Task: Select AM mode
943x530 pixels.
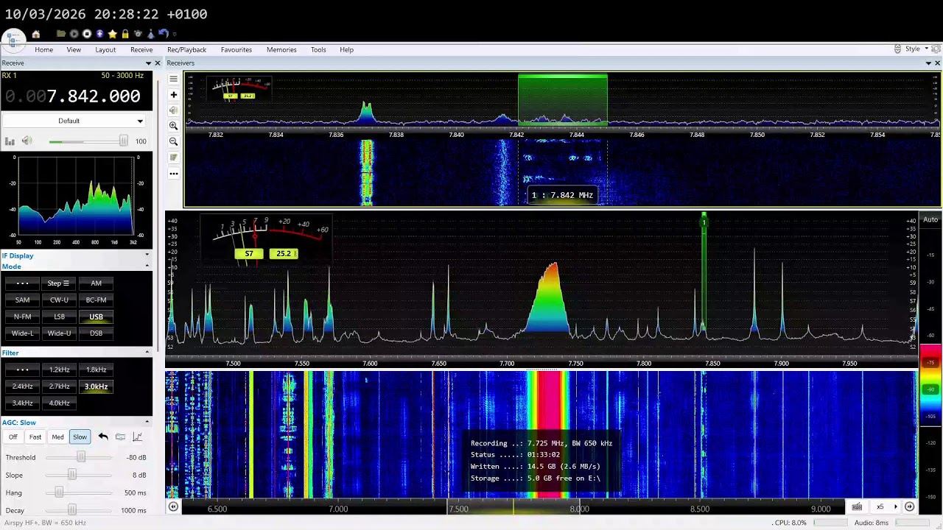Action: click(x=96, y=283)
